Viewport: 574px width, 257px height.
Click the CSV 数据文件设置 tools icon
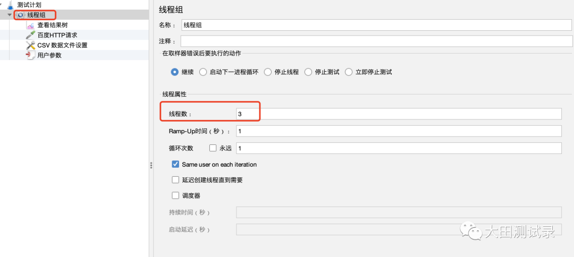pyautogui.click(x=31, y=45)
